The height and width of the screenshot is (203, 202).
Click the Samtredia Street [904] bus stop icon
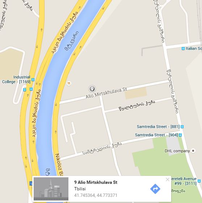click(180, 135)
